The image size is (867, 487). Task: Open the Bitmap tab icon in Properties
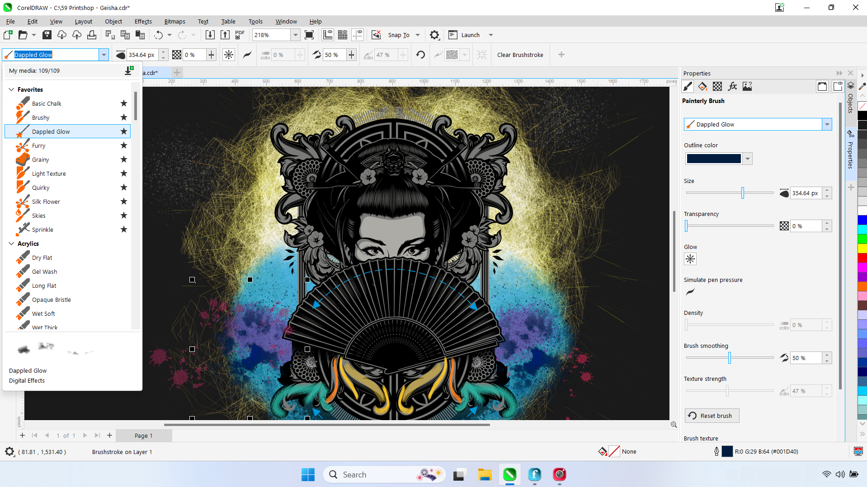(x=747, y=86)
